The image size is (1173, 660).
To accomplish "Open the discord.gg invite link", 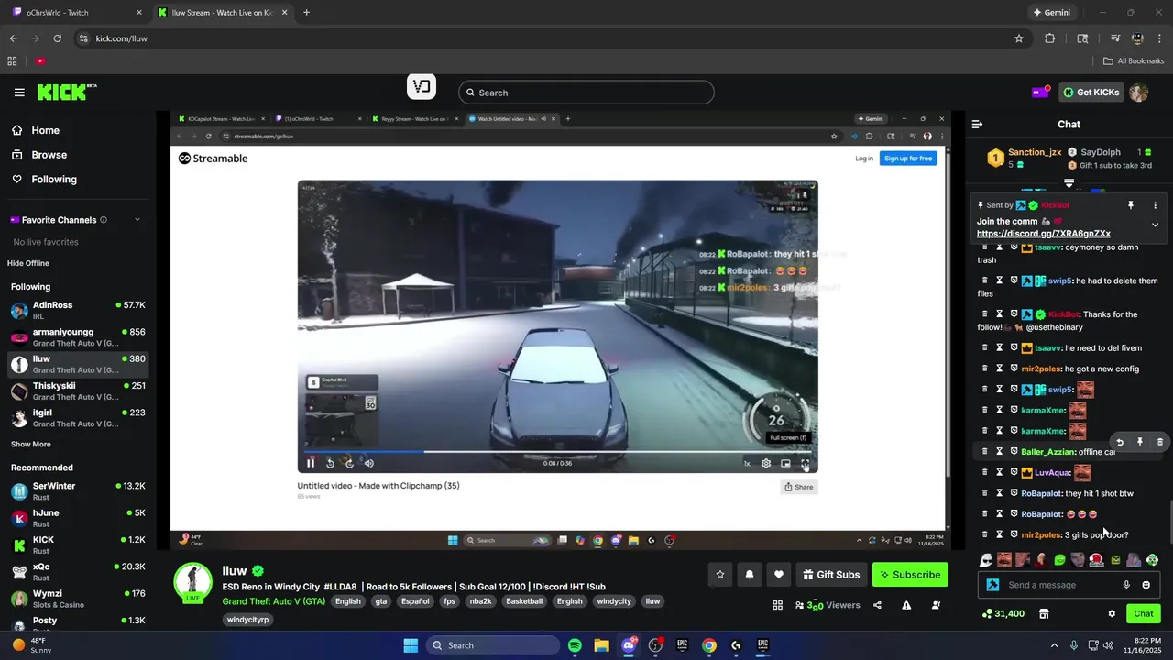I will tap(1044, 234).
